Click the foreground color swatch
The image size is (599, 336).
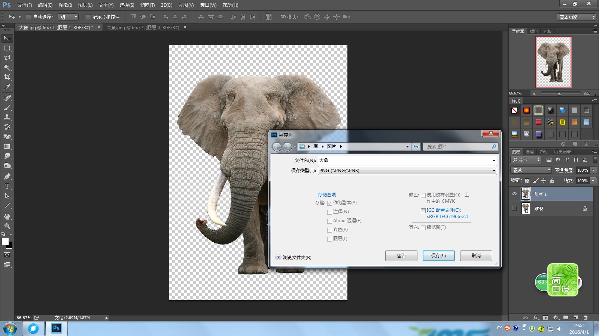5,242
